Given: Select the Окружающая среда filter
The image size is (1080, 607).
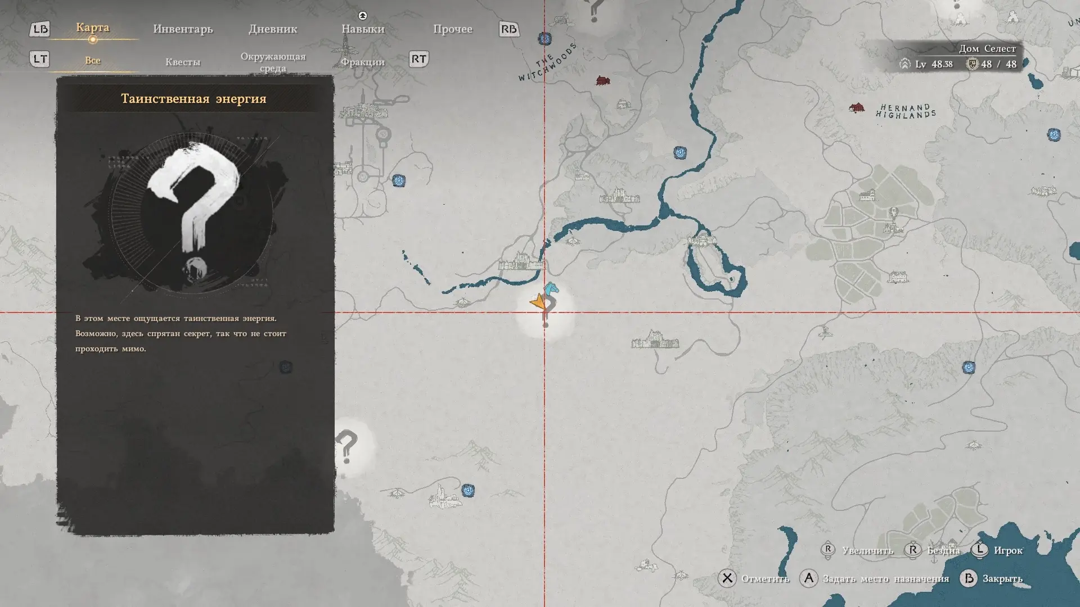Looking at the screenshot, I should [273, 62].
